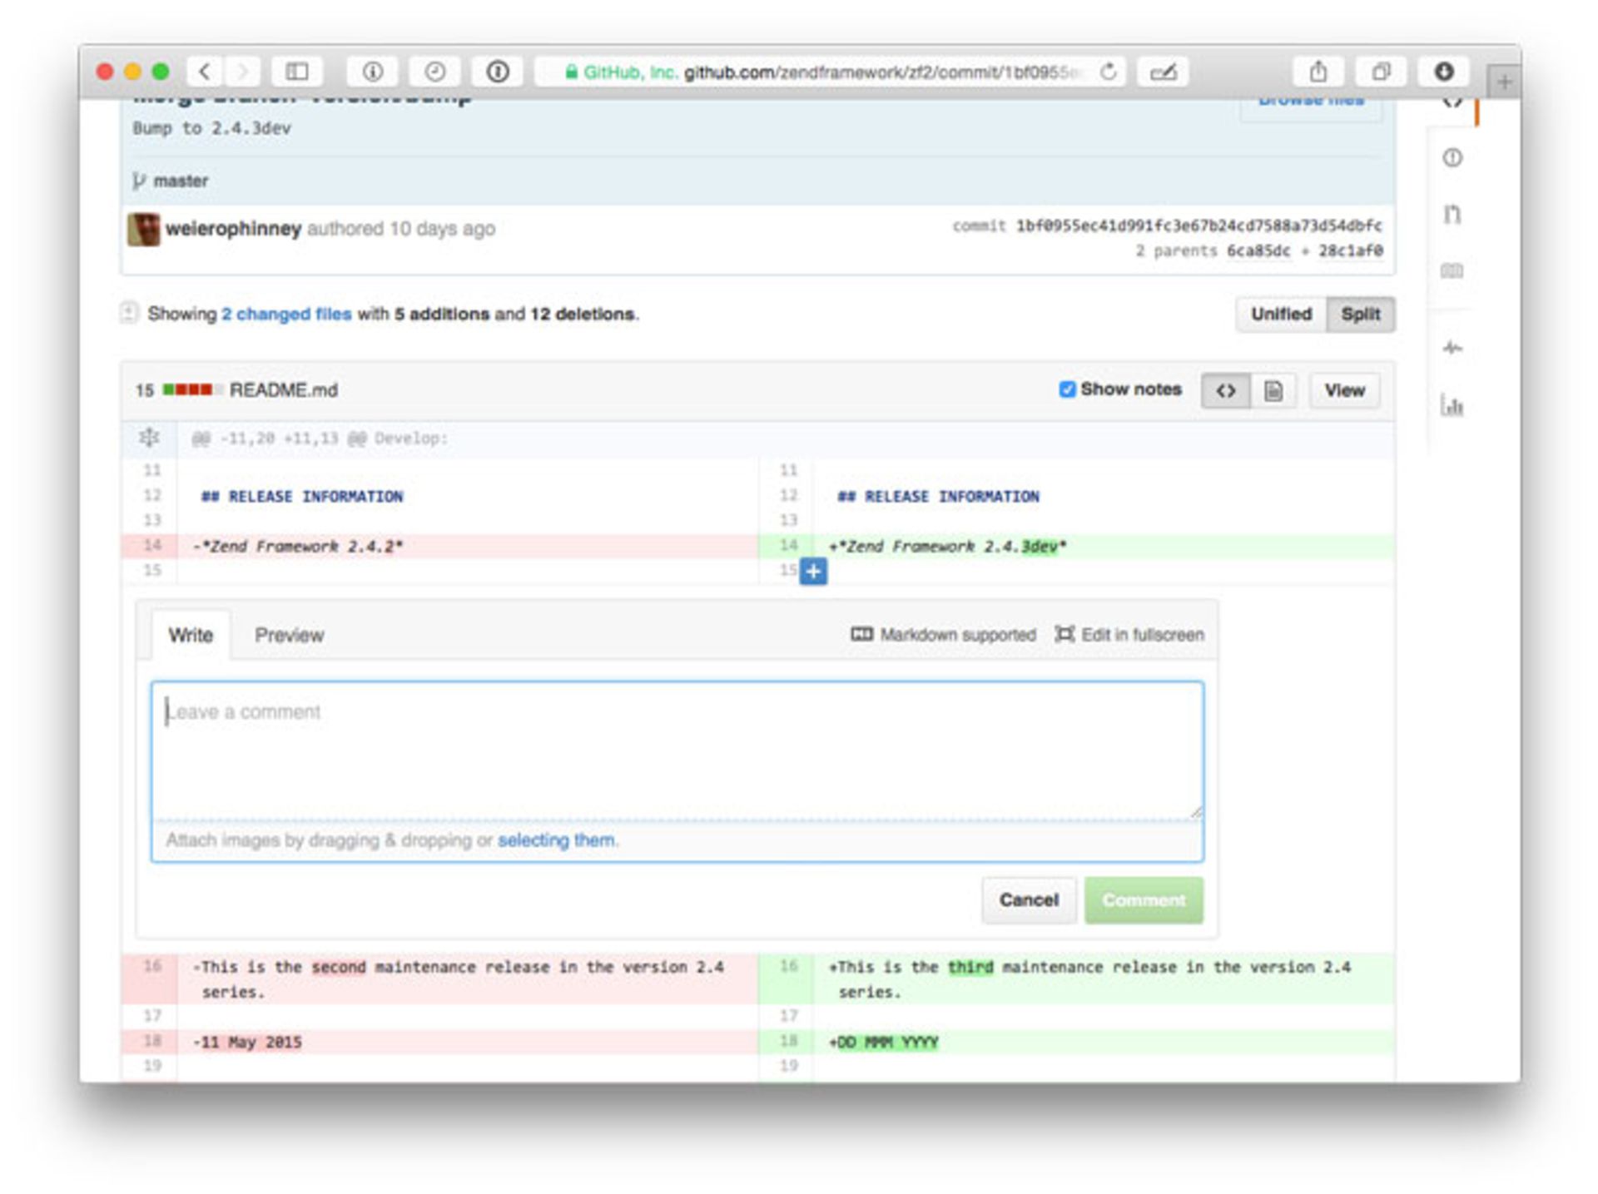Screen dimensions: 1598x1194
Task: Open Issues from the repository sidebar icon
Action: tap(1452, 157)
